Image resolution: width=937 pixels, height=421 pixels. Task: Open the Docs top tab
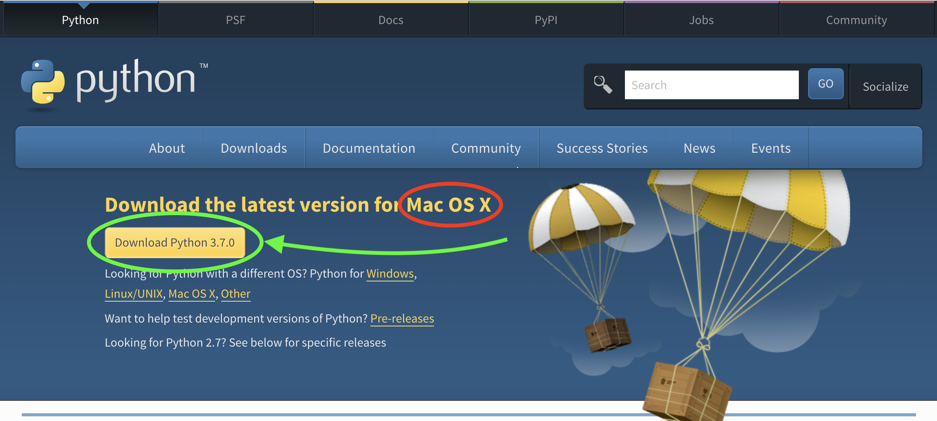tap(391, 20)
